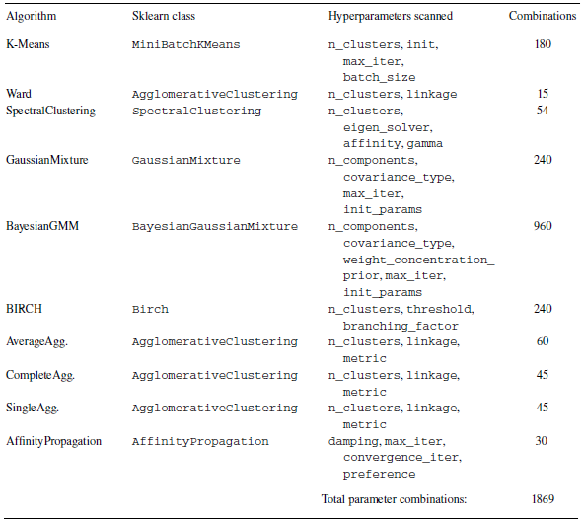Click the Combinations column header

(x=543, y=16)
